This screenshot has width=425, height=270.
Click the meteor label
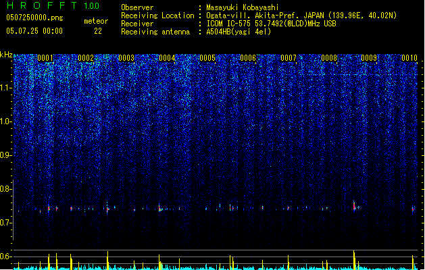click(x=96, y=21)
